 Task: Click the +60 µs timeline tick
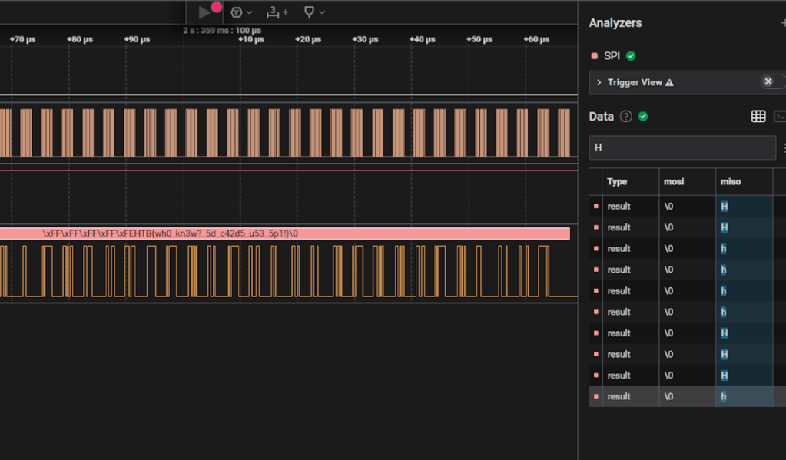click(537, 40)
